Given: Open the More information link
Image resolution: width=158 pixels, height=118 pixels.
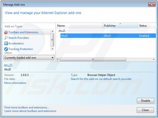Looking at the screenshot, I should tap(15, 83).
